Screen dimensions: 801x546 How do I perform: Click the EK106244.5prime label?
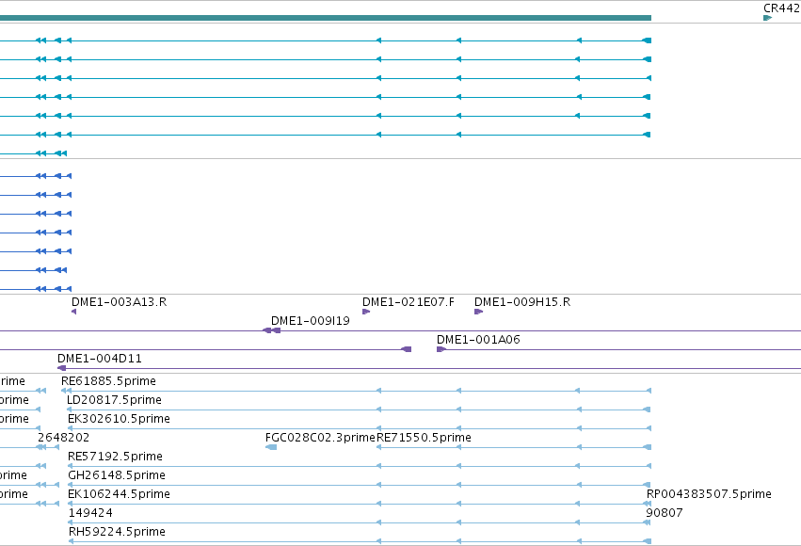(x=119, y=494)
